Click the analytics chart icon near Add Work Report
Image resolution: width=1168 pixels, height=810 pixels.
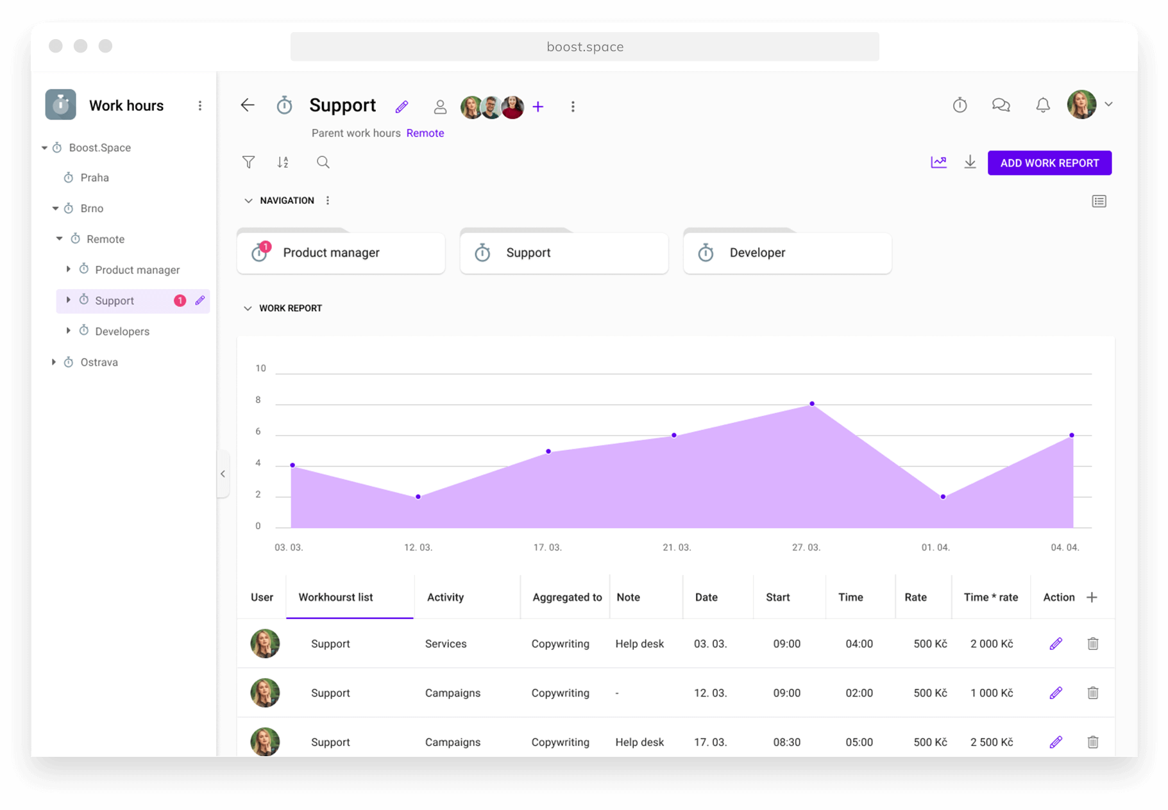click(938, 162)
